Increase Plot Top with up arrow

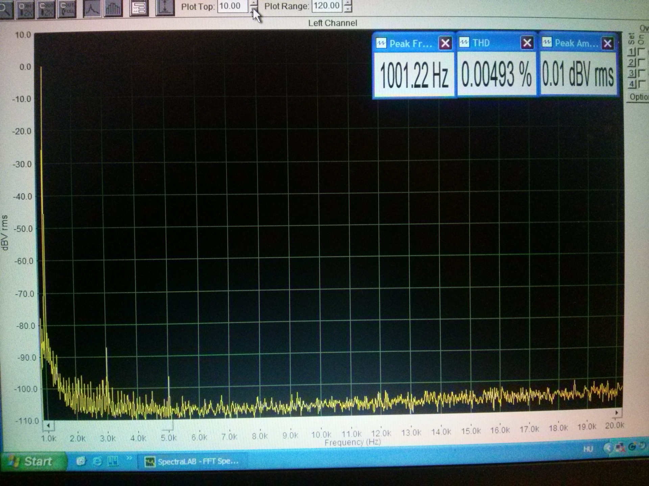(254, 3)
